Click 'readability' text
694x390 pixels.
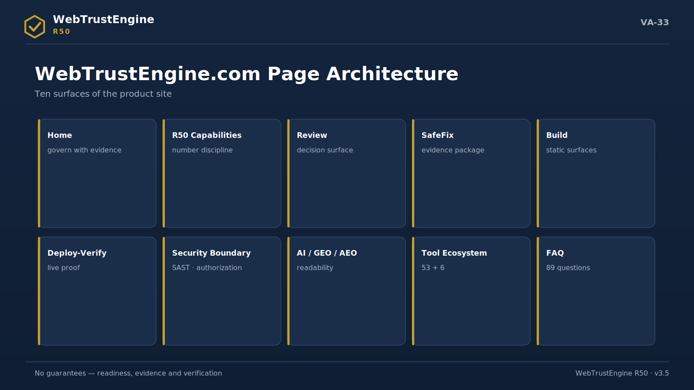pos(315,268)
